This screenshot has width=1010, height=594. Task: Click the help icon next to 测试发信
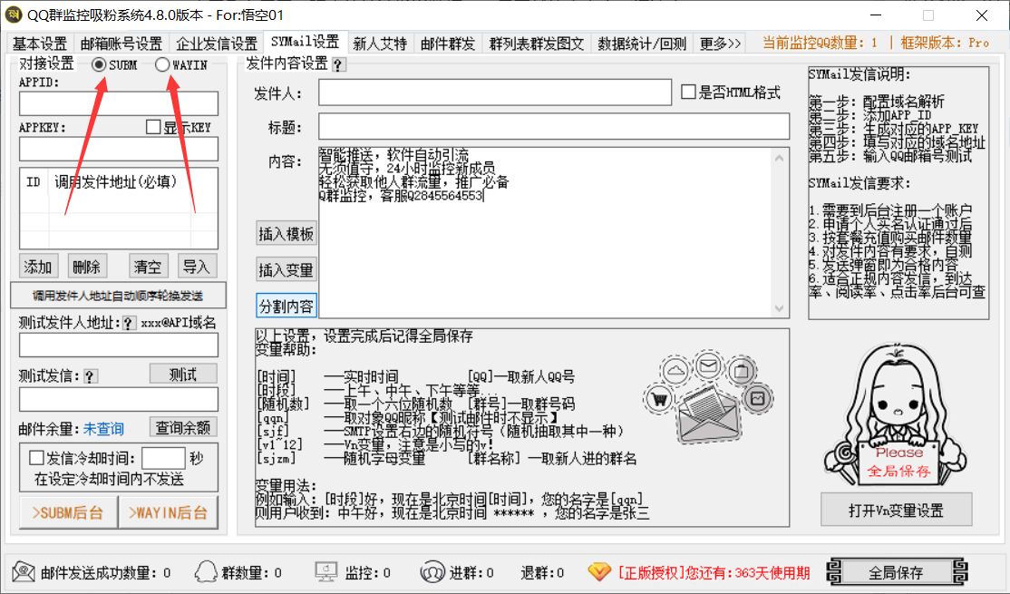pos(91,377)
